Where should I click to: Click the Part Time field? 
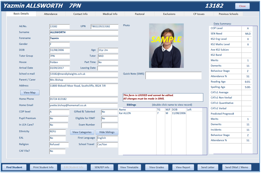pos(108,62)
